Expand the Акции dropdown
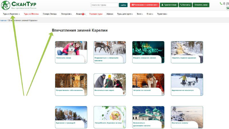This screenshot has height=129, width=229. pyautogui.click(x=81, y=14)
